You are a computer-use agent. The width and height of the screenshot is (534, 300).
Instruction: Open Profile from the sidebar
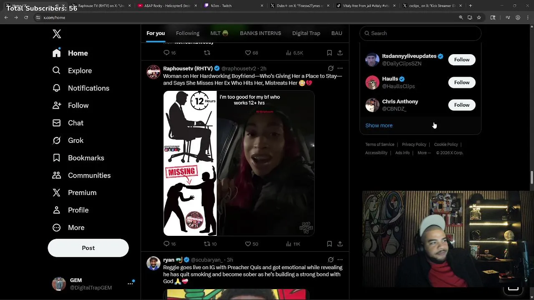pyautogui.click(x=70, y=210)
